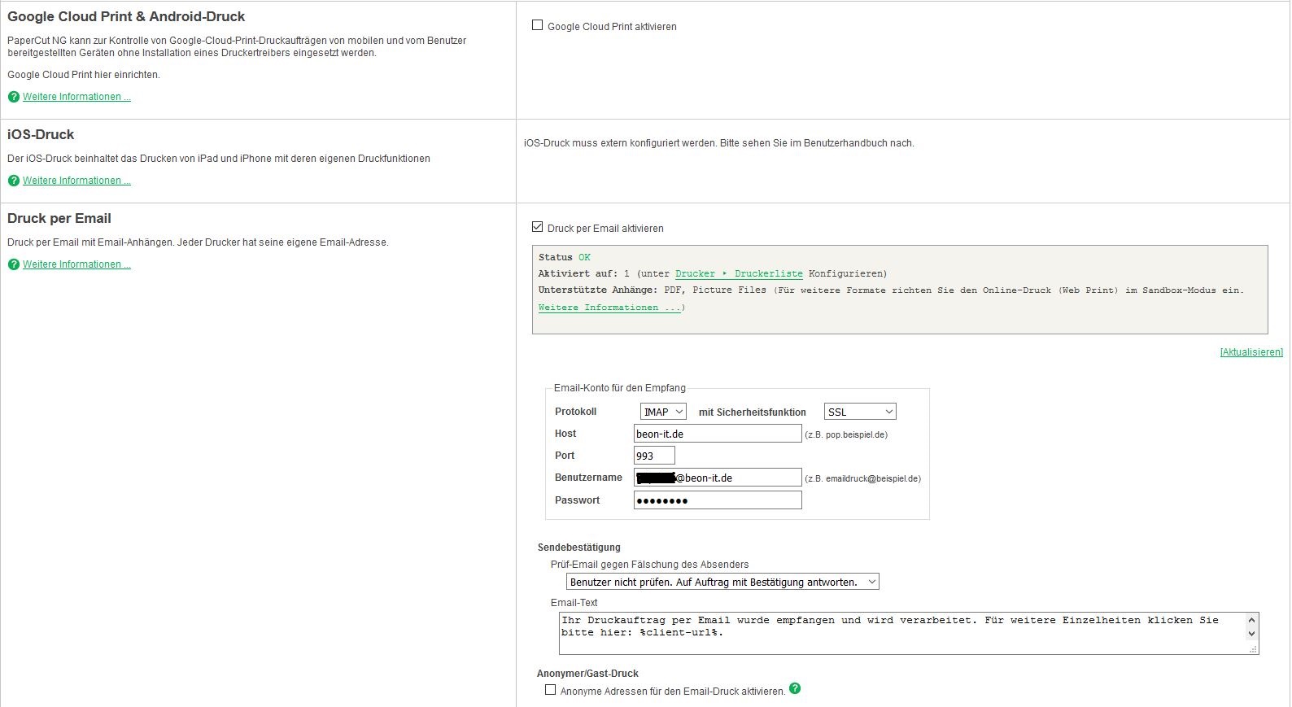The height and width of the screenshot is (707, 1292).
Task: Click the Passwort input field
Action: tap(718, 500)
